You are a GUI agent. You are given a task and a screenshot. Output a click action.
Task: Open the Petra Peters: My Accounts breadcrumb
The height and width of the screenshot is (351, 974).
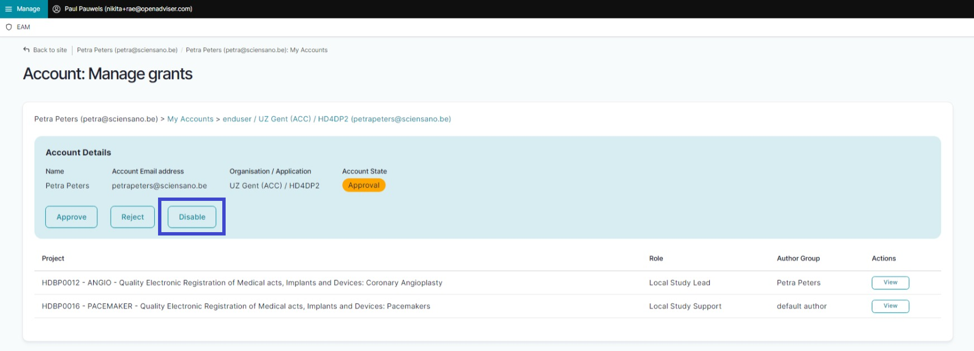[256, 50]
